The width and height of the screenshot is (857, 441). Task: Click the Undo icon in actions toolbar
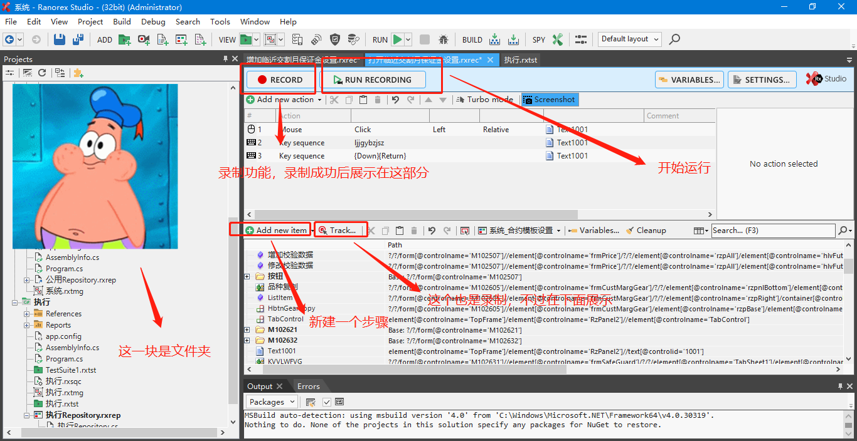[395, 100]
